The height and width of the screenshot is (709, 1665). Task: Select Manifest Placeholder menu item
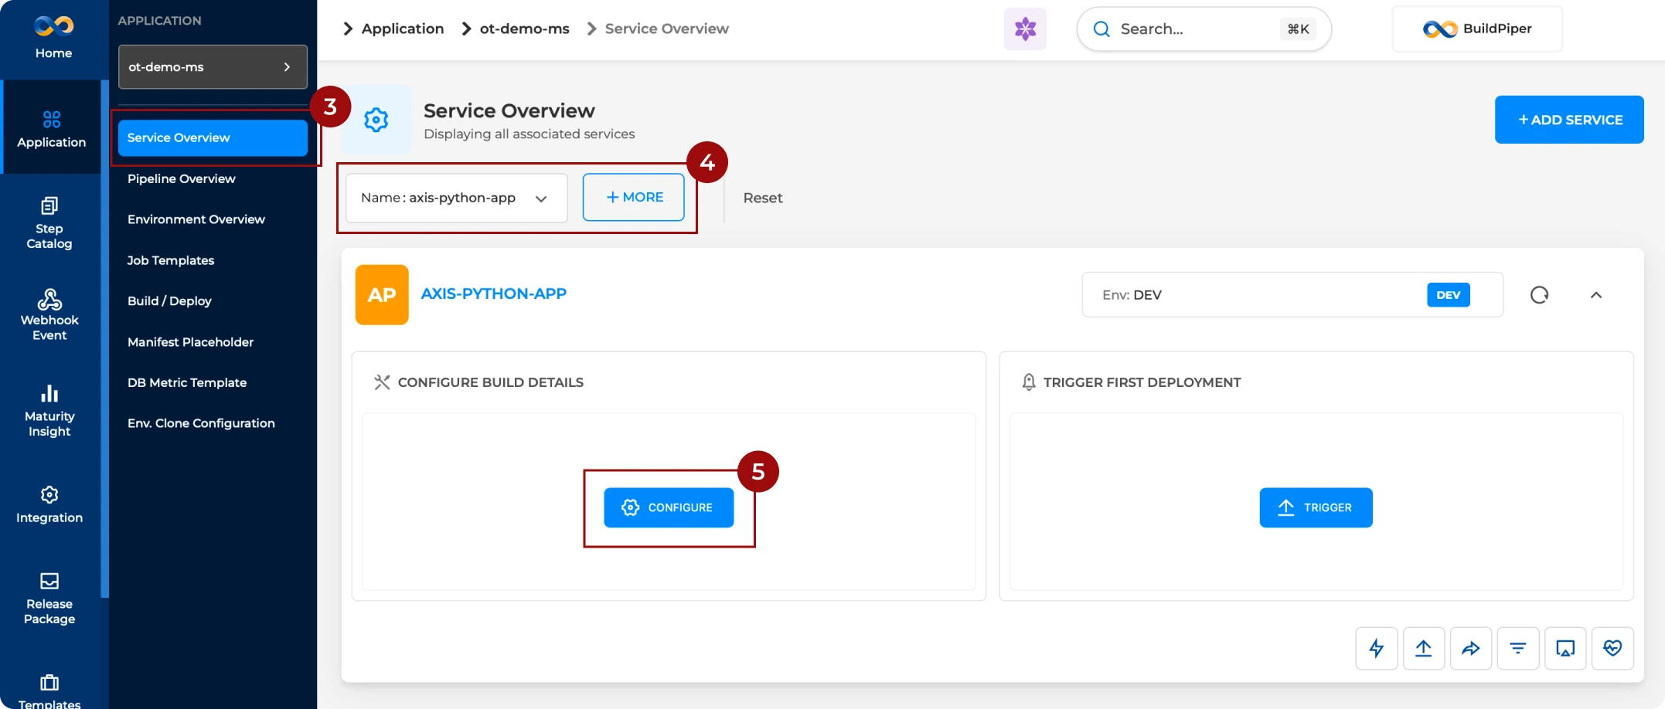[190, 342]
